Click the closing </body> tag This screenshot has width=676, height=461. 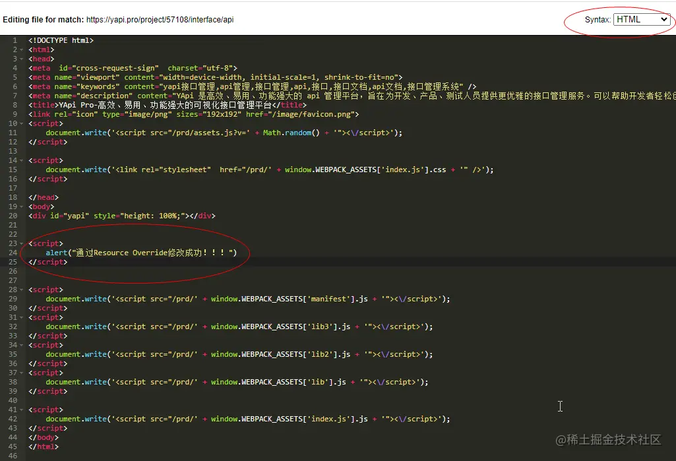click(44, 437)
